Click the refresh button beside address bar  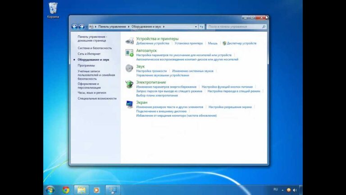201,27
